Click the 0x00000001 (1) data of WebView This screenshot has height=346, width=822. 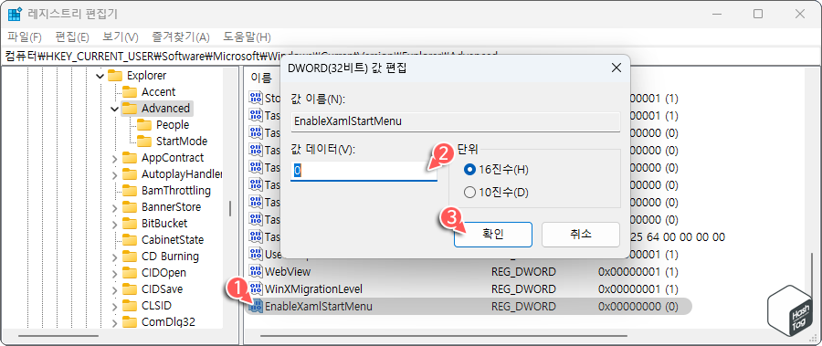coord(638,272)
